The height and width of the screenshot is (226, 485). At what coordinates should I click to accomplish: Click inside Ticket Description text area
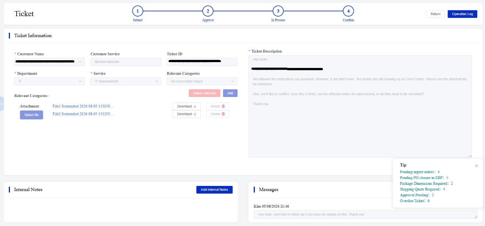(x=360, y=106)
